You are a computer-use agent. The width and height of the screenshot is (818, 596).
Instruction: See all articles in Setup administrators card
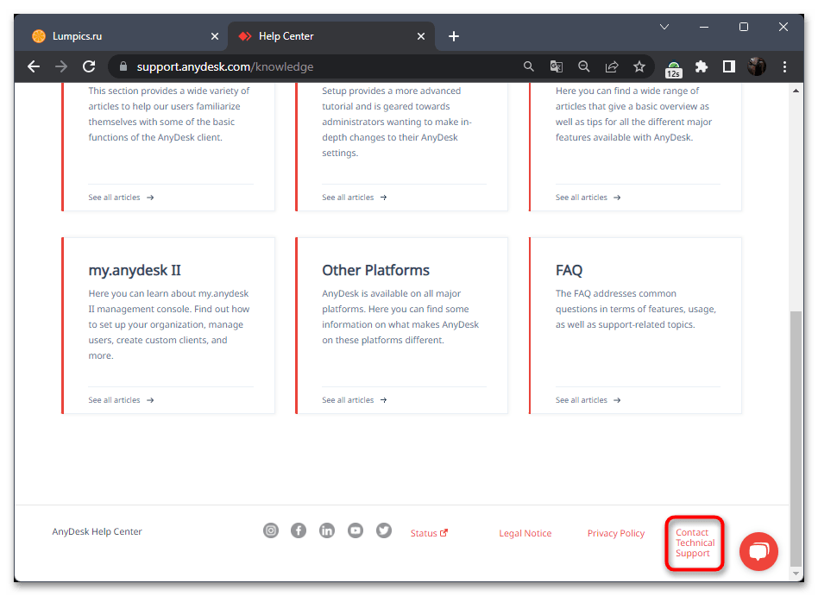[355, 198]
